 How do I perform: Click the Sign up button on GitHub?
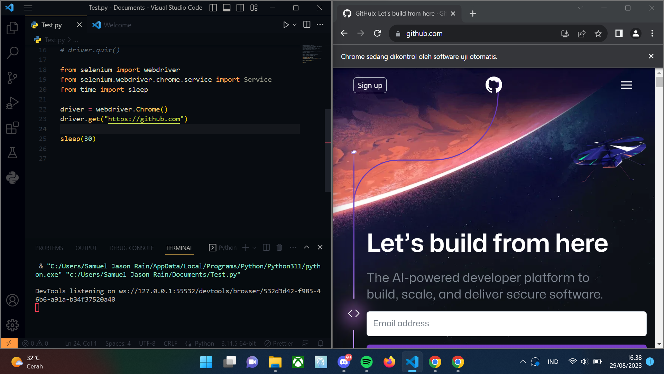coord(370,85)
